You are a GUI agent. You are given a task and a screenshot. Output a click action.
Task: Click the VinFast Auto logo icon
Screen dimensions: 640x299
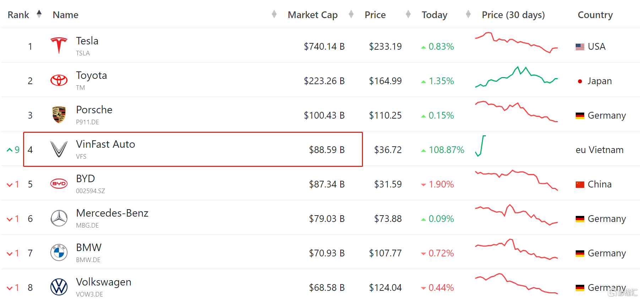pos(59,149)
